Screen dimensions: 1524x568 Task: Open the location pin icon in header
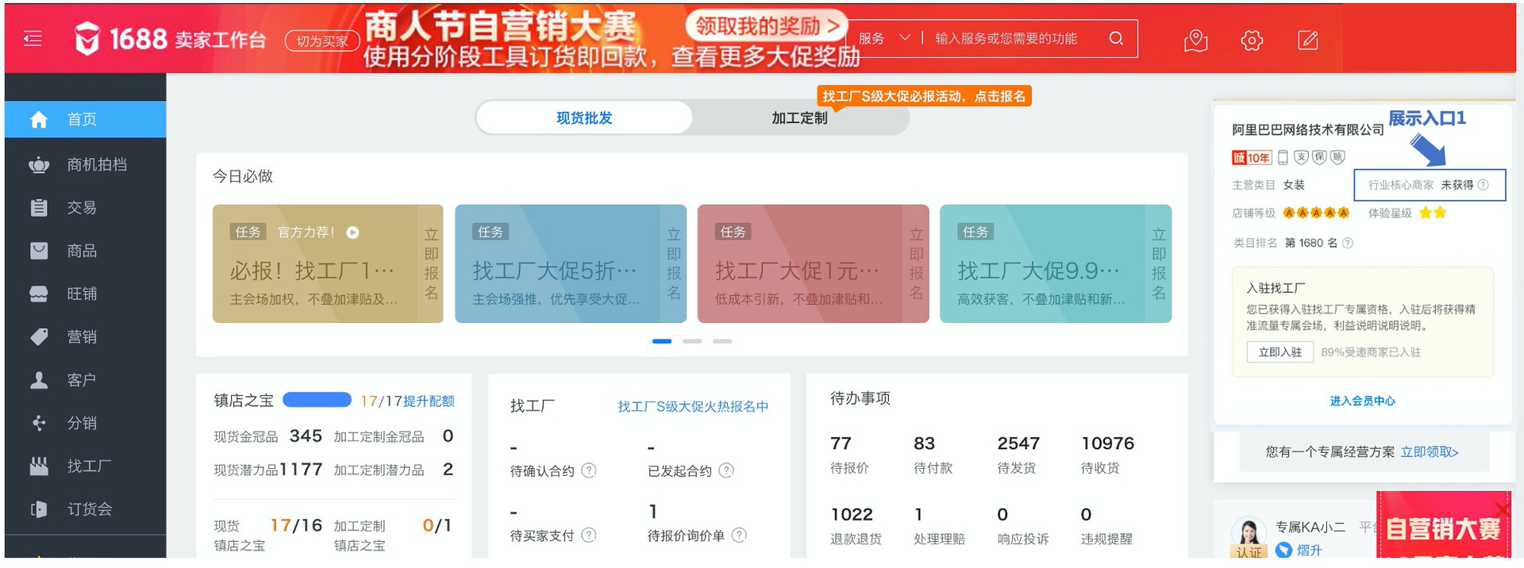click(x=1195, y=40)
